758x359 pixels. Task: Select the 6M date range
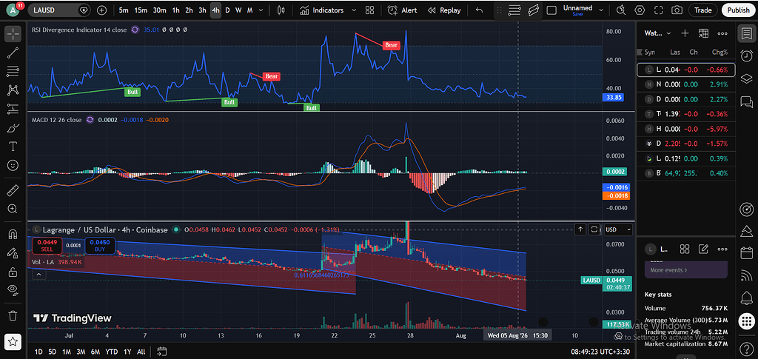point(95,352)
